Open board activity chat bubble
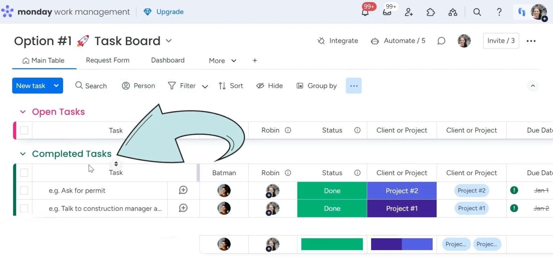The width and height of the screenshot is (553, 262). click(441, 41)
